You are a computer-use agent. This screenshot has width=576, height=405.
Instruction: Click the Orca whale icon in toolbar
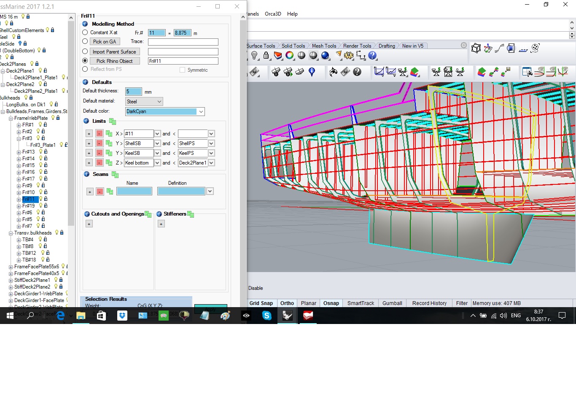click(333, 72)
